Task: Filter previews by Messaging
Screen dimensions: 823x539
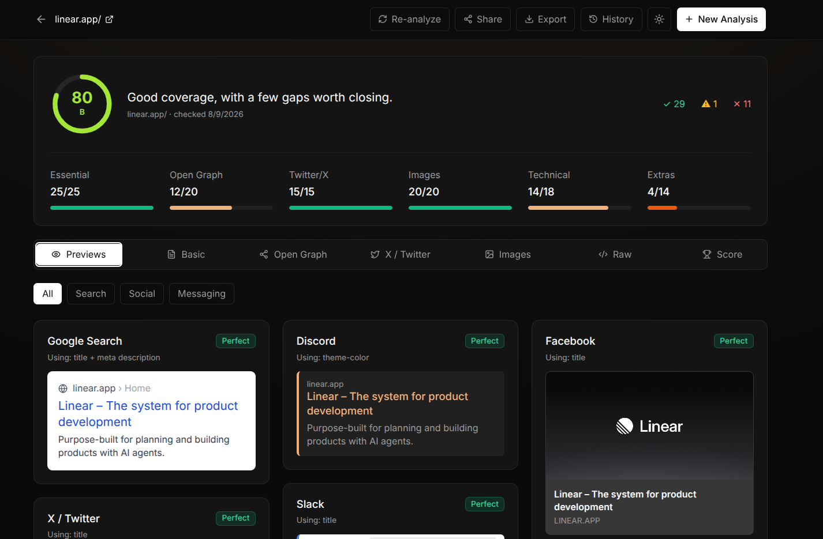Action: (201, 293)
